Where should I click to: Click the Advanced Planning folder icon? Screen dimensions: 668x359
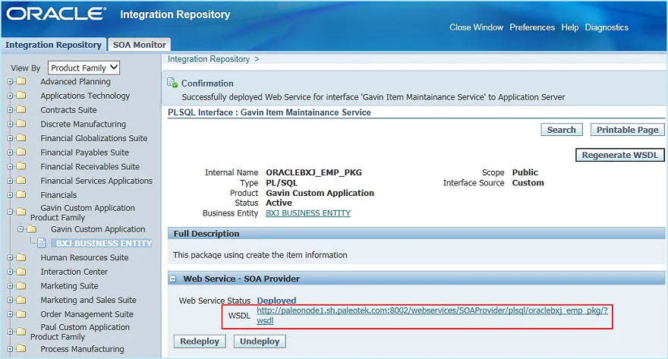coord(21,81)
